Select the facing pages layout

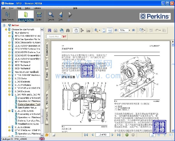[x=171, y=135]
